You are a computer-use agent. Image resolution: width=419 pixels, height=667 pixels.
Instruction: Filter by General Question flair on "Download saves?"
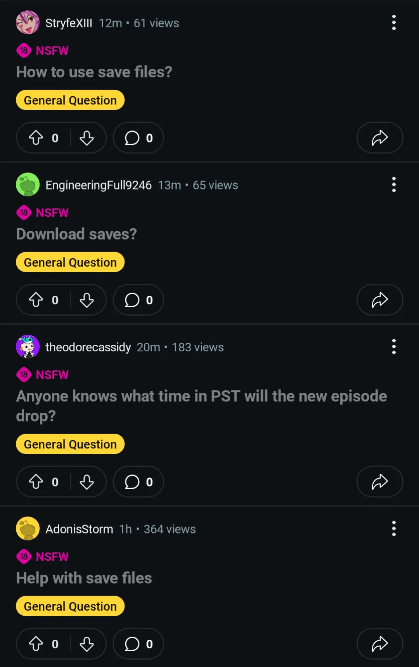(x=70, y=262)
